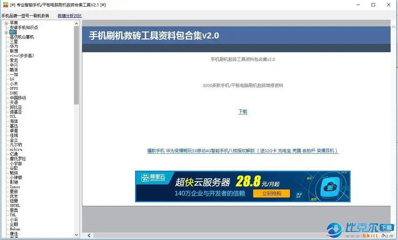Select 安卓手机知识点 in the tree

24,27
